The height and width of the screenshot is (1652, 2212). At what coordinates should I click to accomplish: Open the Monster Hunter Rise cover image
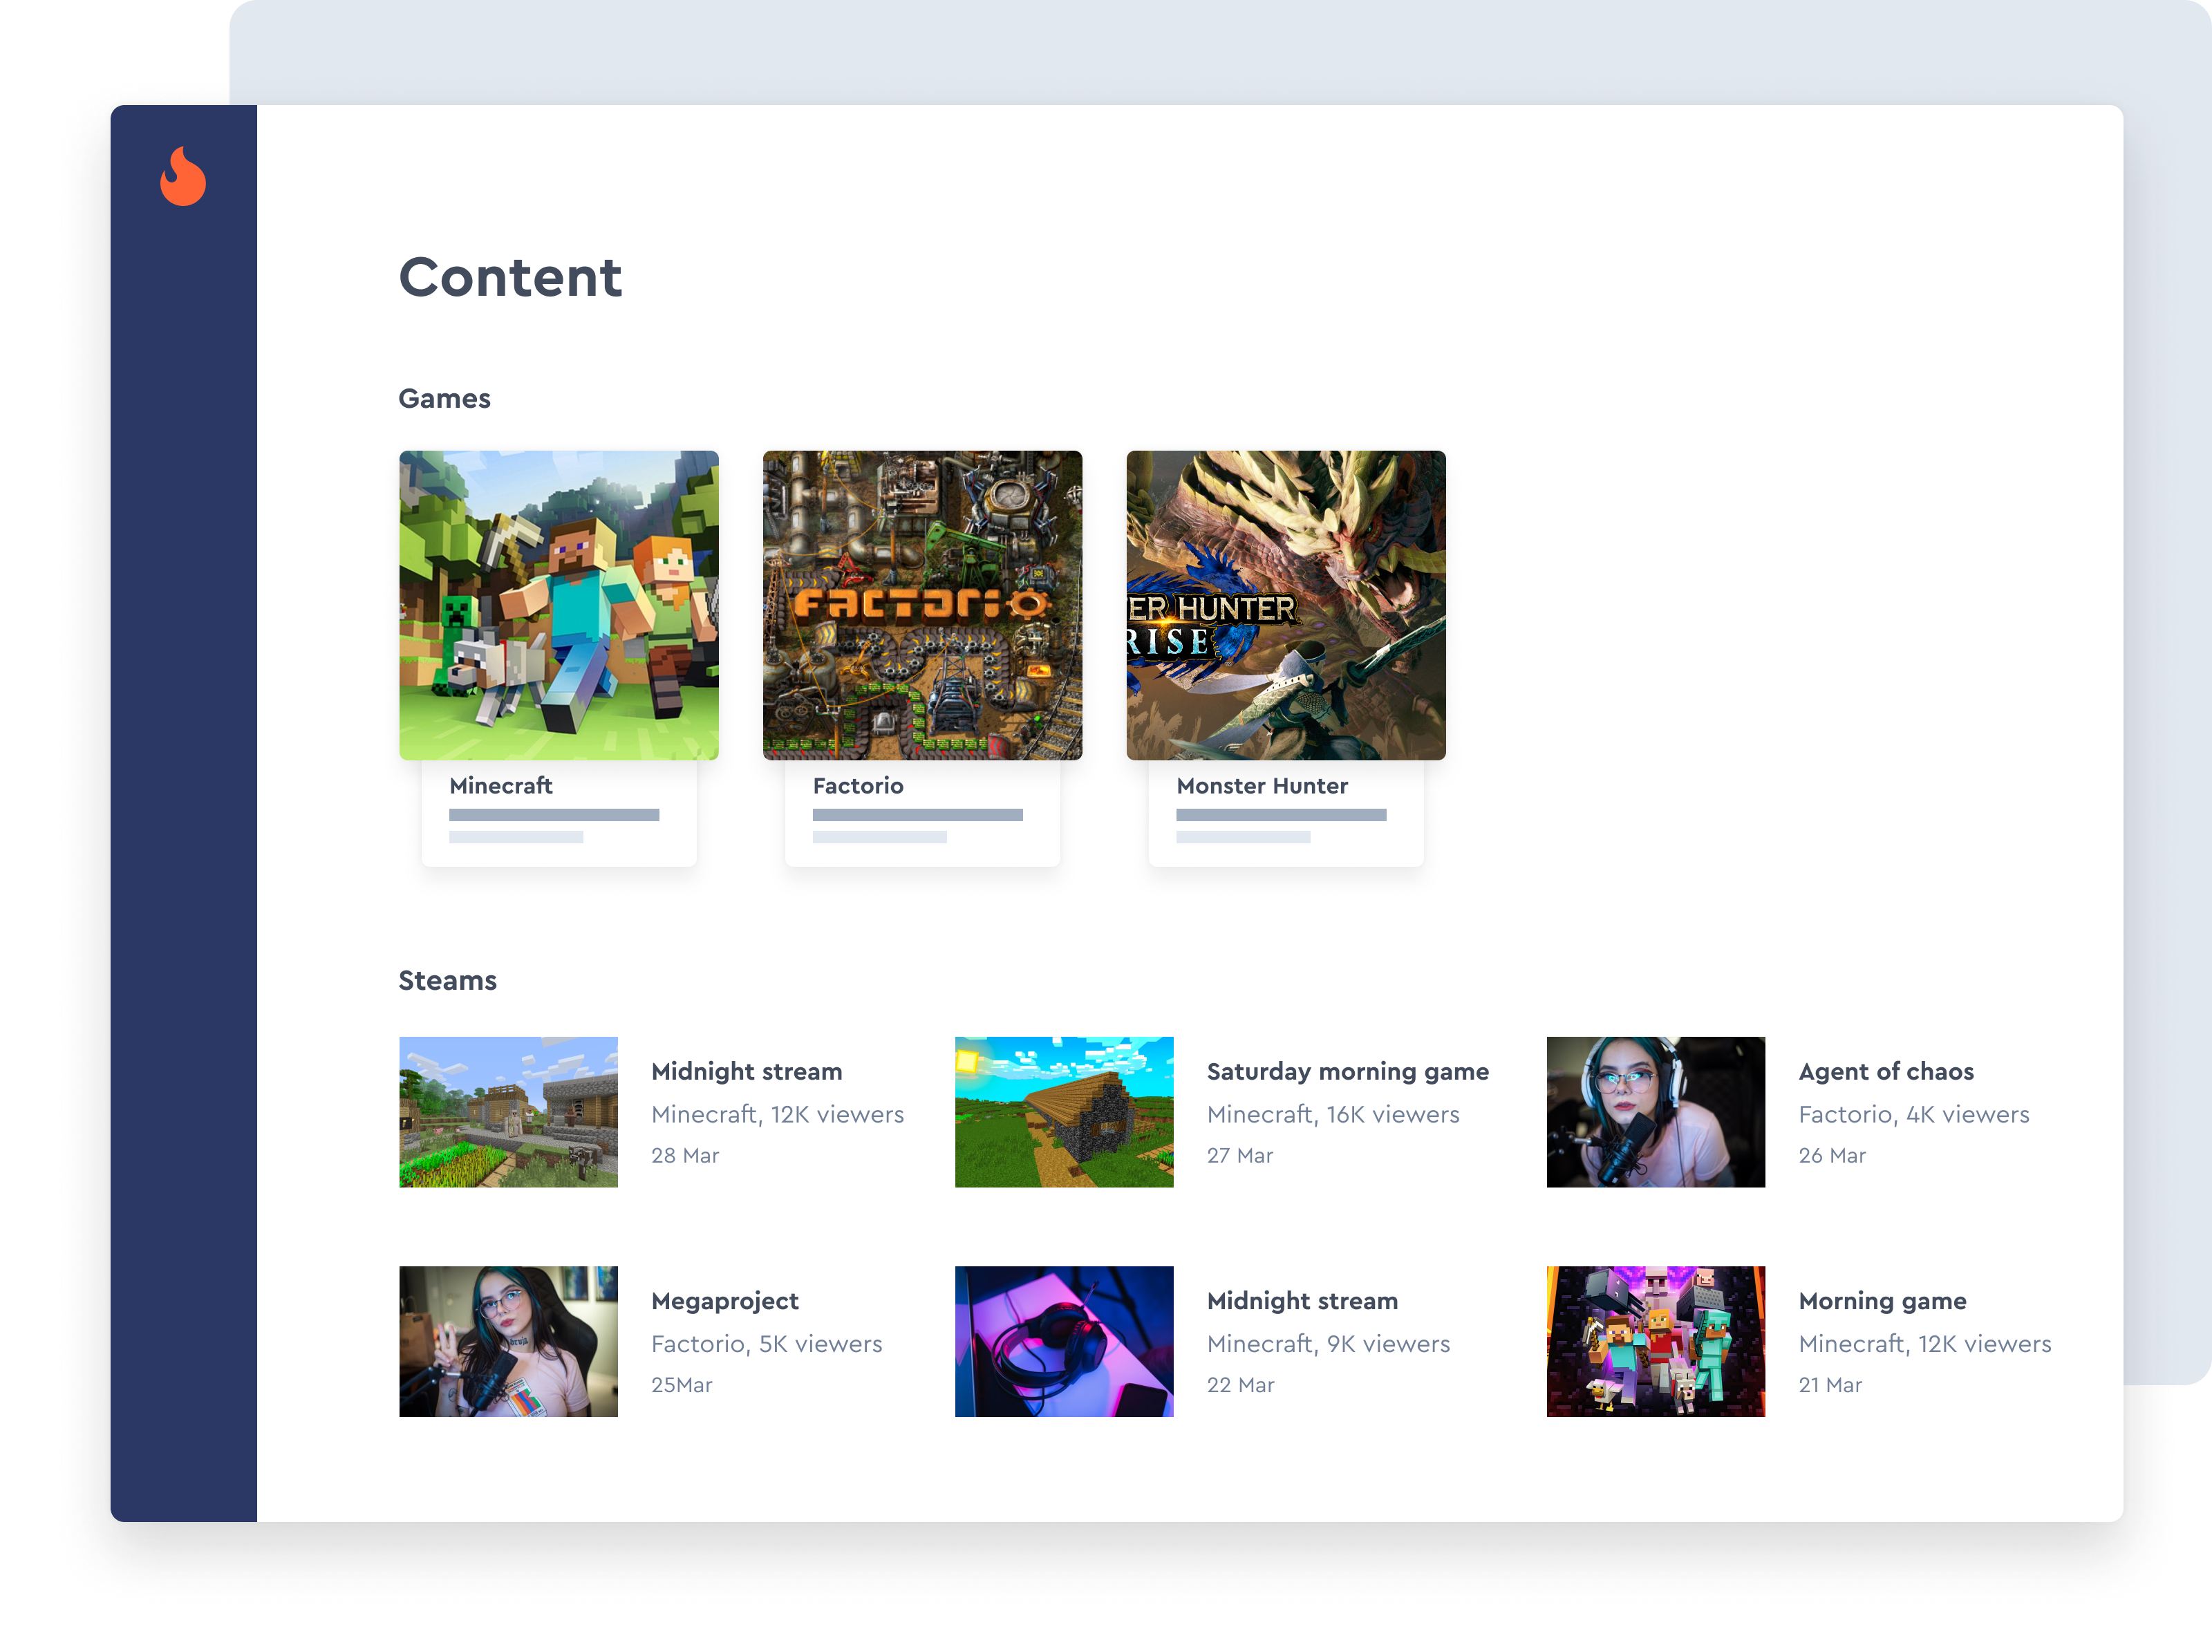tap(1286, 605)
